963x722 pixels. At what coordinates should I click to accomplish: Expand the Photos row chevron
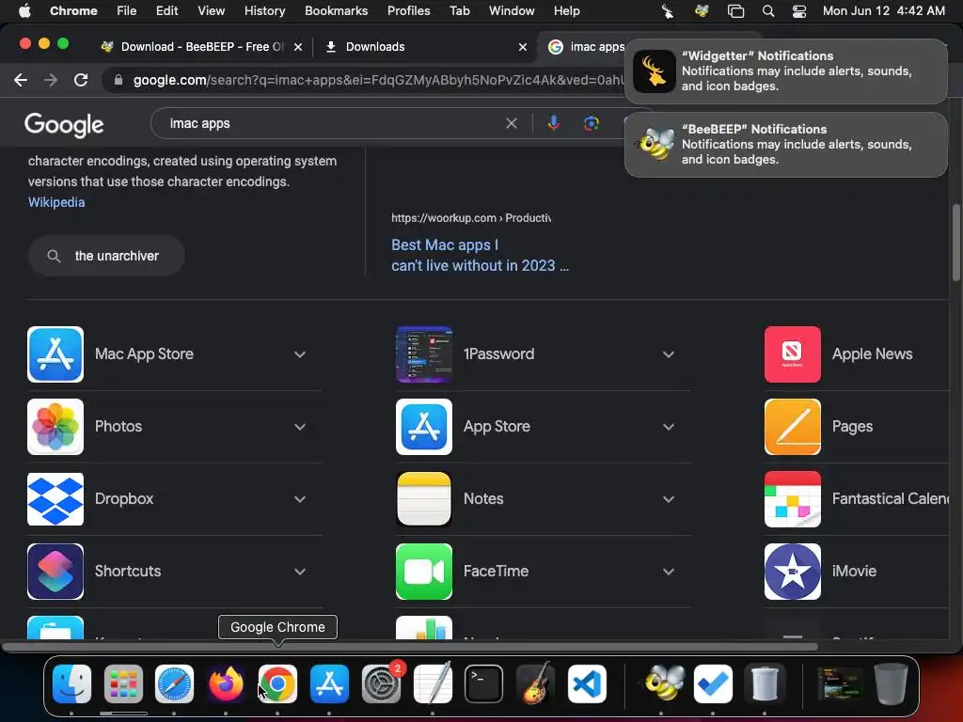300,427
